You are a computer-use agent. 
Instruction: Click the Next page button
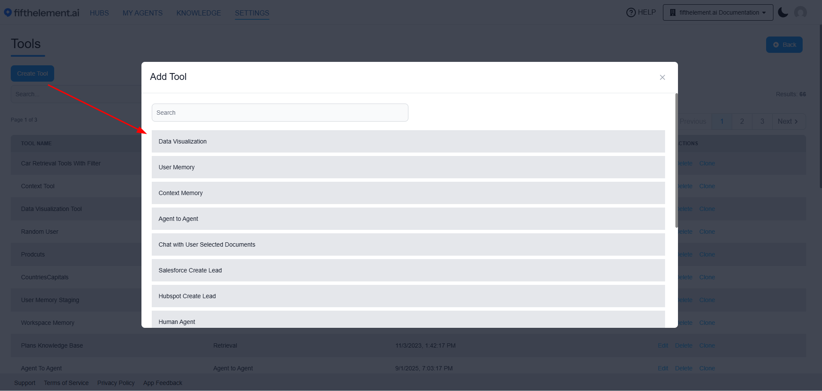[x=789, y=122]
